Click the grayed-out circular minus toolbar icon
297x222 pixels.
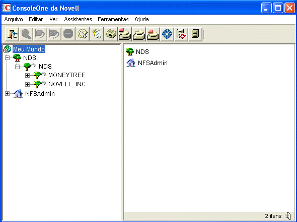(68, 34)
